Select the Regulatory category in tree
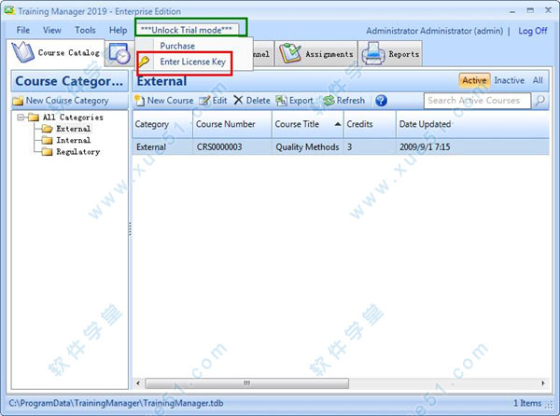The height and width of the screenshot is (416, 560). coord(77,152)
